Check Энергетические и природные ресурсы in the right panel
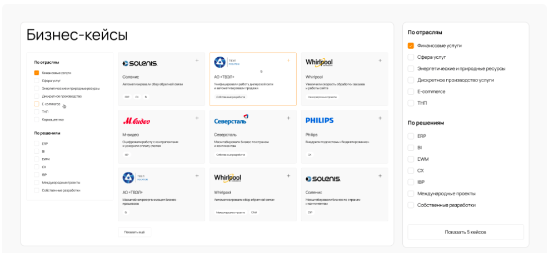This screenshot has width=549, height=253. tap(411, 69)
